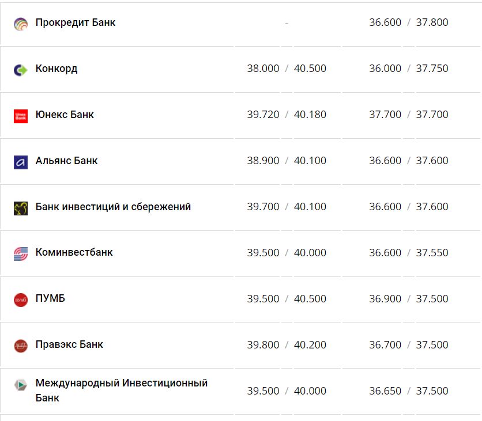
Task: Open the Конкорд bank name link
Action: pyautogui.click(x=57, y=69)
